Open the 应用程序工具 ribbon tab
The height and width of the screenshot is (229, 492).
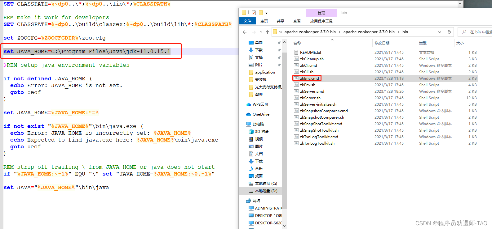(x=321, y=21)
